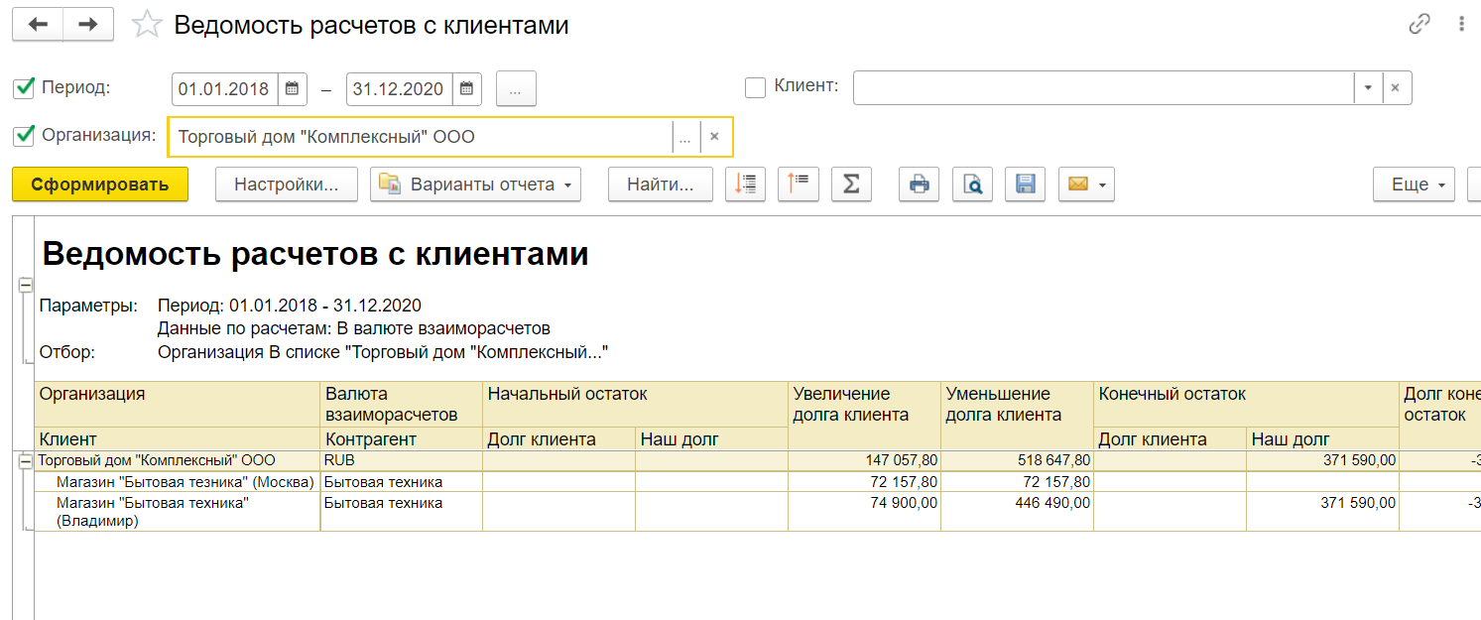The image size is (1481, 620).
Task: Open the Клиент dropdown list
Action: point(1367,88)
